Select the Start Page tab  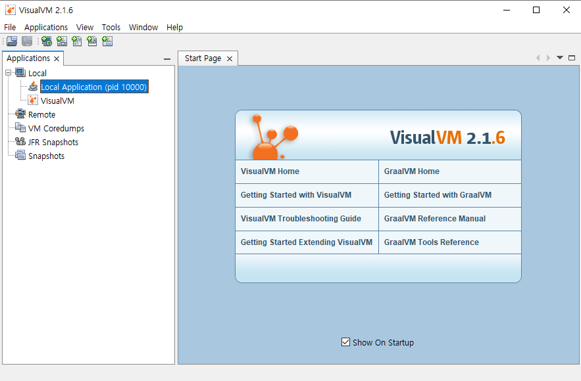click(x=203, y=58)
